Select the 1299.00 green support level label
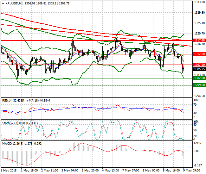This screenshot has height=174, width=206. 199,85
